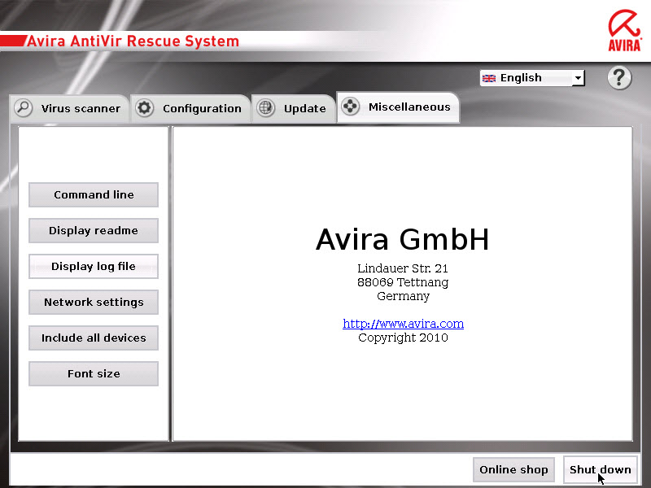Screen dimensions: 651x488
Task: Click the Avira umbrella logo
Action: 625,31
